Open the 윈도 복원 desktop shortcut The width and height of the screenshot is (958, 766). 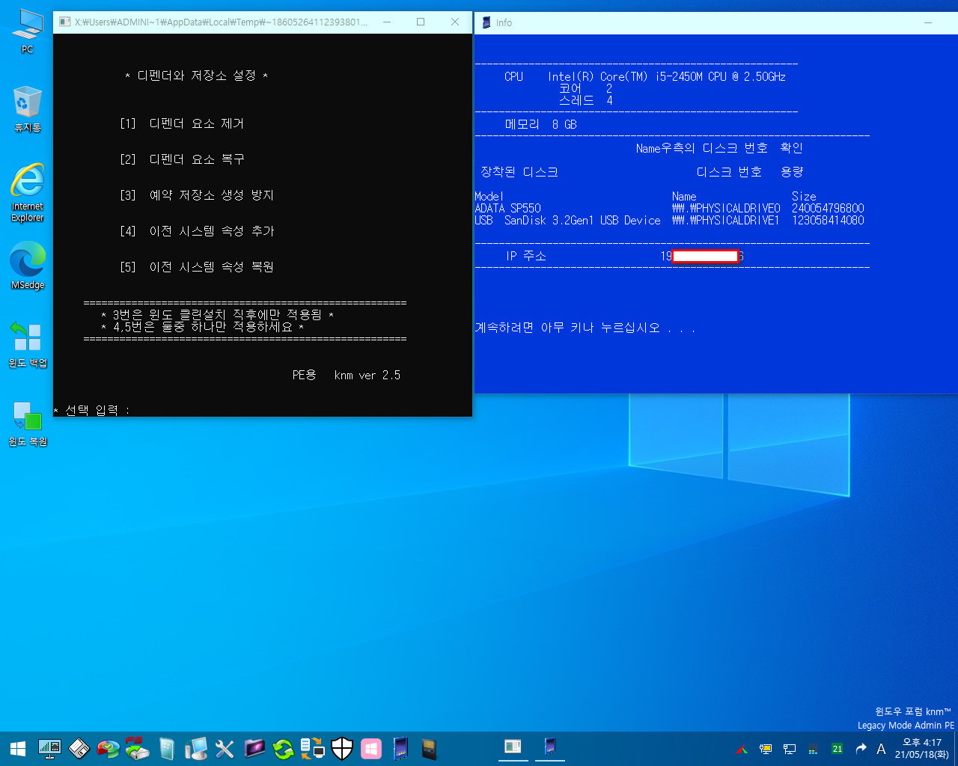pyautogui.click(x=27, y=423)
